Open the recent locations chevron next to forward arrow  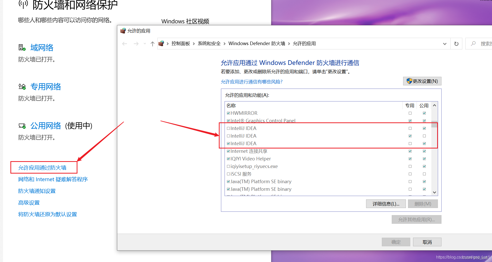[x=145, y=44]
